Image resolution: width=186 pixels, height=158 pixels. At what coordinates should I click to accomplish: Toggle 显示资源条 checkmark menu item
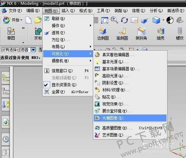click(x=68, y=85)
